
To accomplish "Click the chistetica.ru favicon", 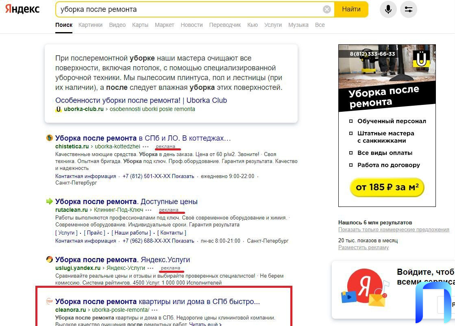I will [50, 138].
